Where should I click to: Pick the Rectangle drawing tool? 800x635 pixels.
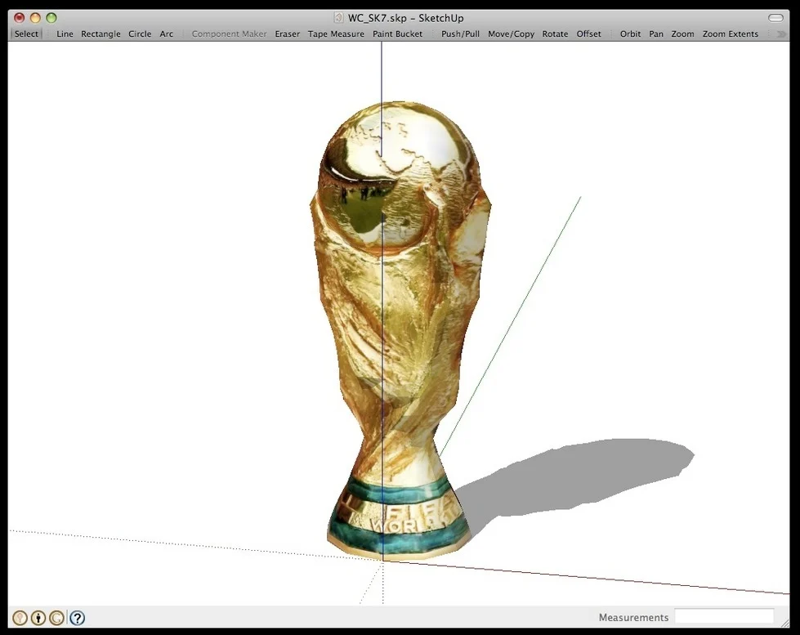[x=101, y=34]
